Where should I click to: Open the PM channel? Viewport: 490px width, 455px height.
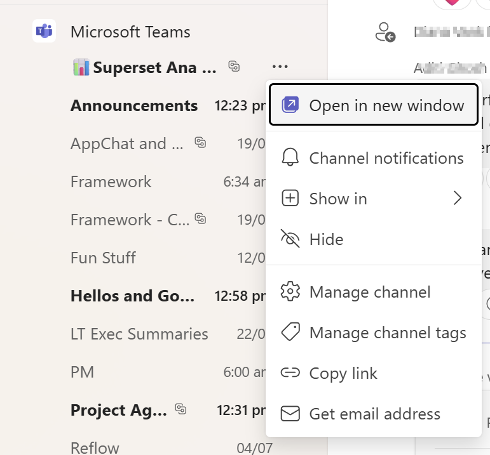click(82, 372)
